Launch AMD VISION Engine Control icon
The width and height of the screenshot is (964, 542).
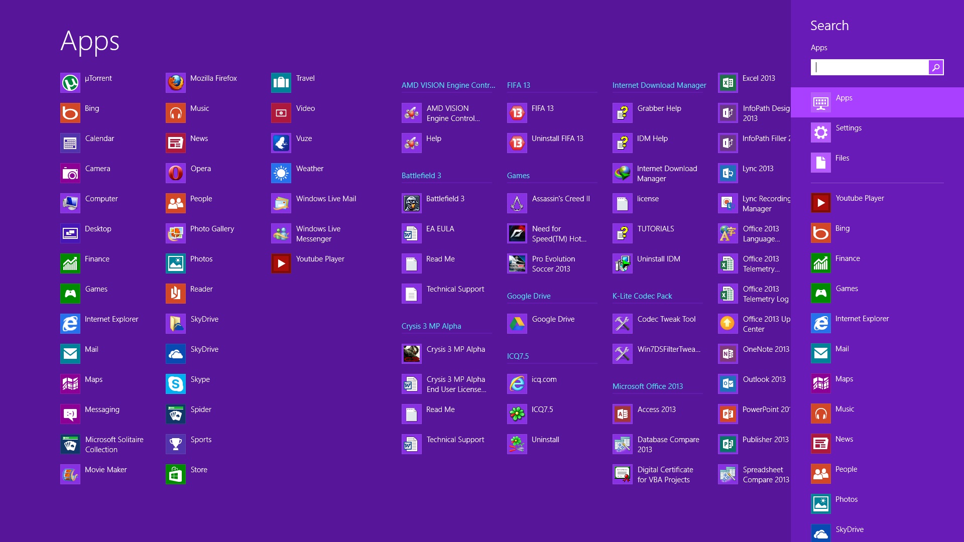coord(412,113)
